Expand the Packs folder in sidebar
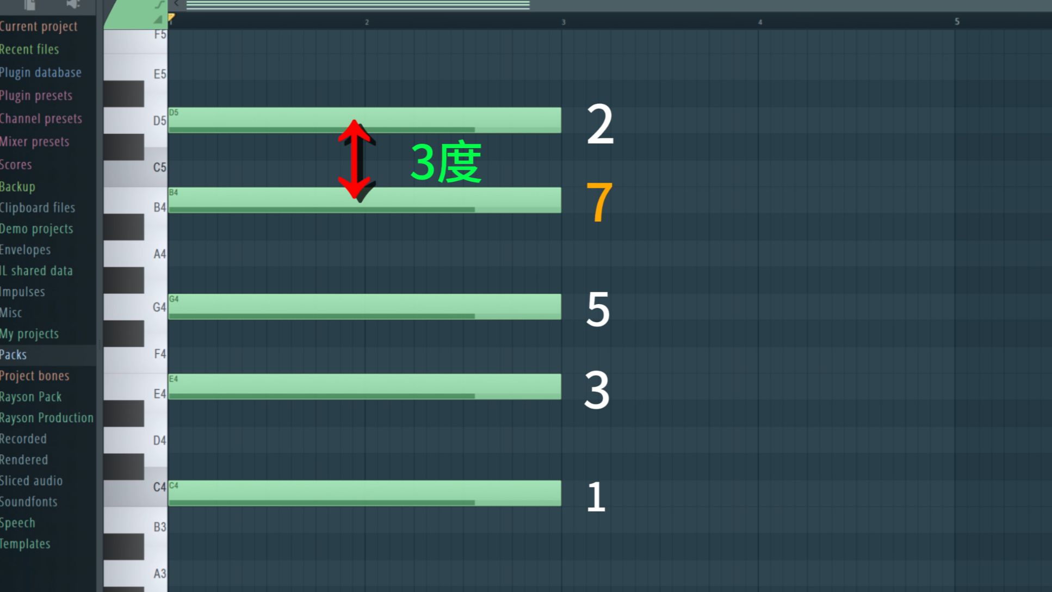Screen dimensions: 1052x592 (x=13, y=354)
